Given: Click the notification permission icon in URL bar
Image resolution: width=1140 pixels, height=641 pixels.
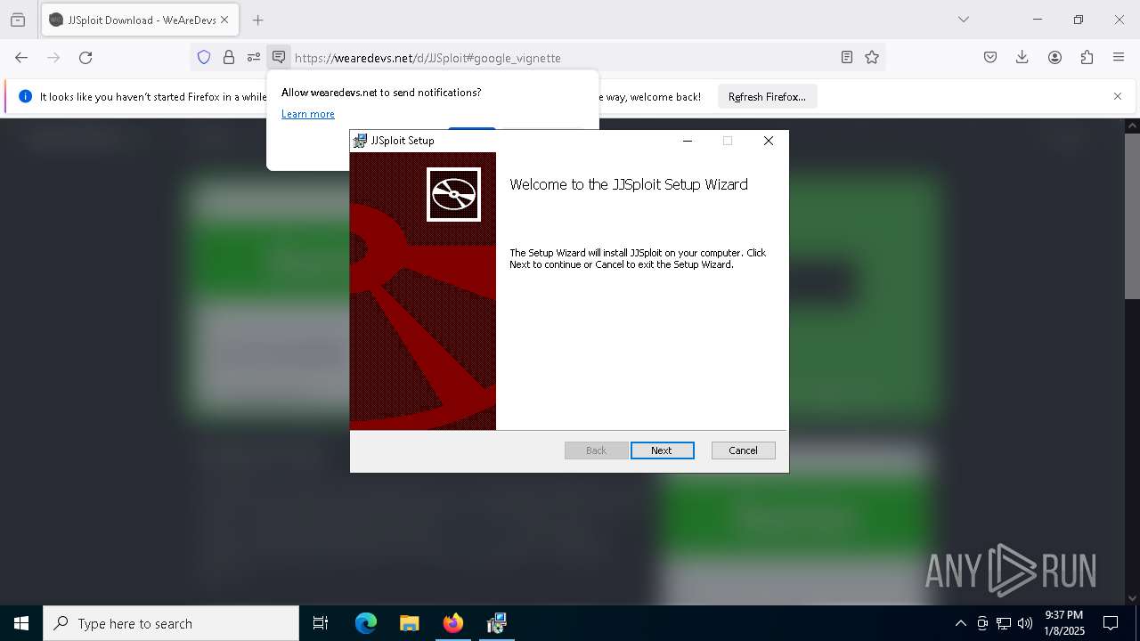Looking at the screenshot, I should click(x=279, y=58).
